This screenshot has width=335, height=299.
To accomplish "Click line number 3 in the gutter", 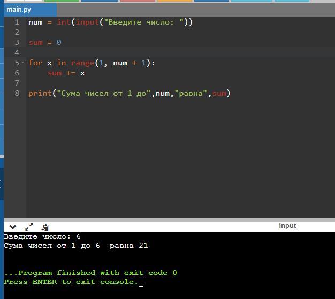I will [17, 42].
